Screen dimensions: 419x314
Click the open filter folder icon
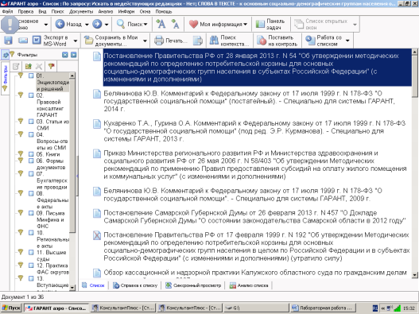(28, 66)
